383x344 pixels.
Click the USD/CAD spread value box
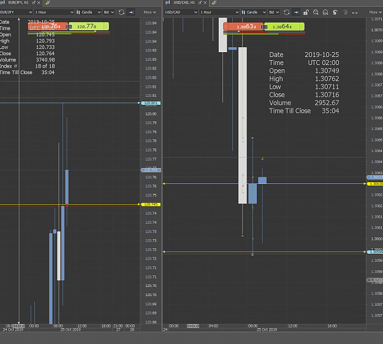[x=264, y=27]
